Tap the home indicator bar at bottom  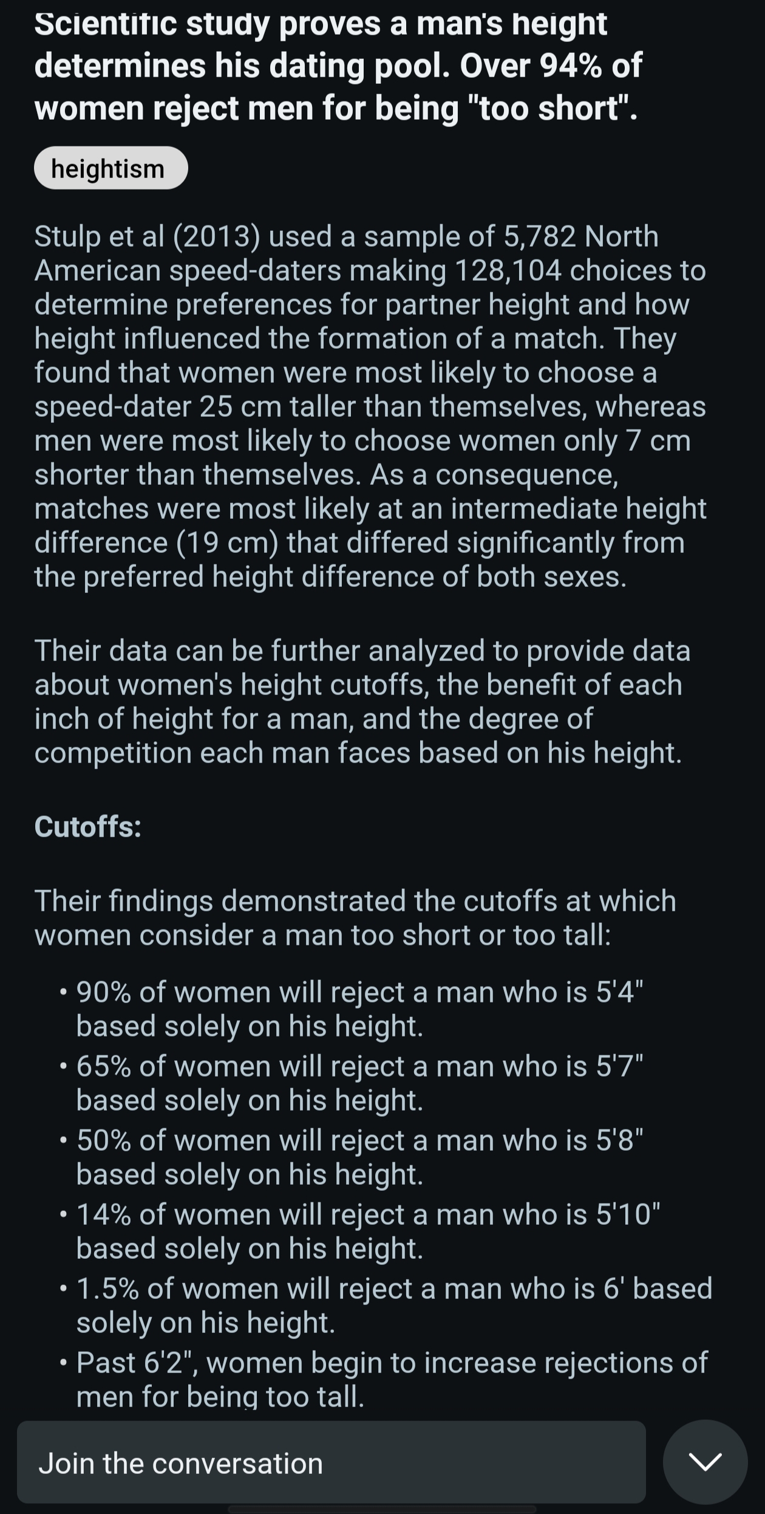tap(382, 1510)
